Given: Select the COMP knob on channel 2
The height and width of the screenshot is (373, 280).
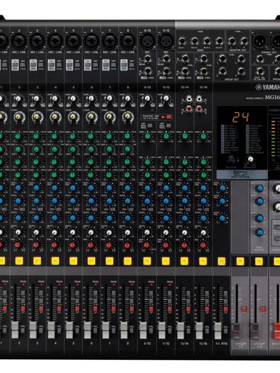Looking at the screenshot, I should [x=18, y=116].
